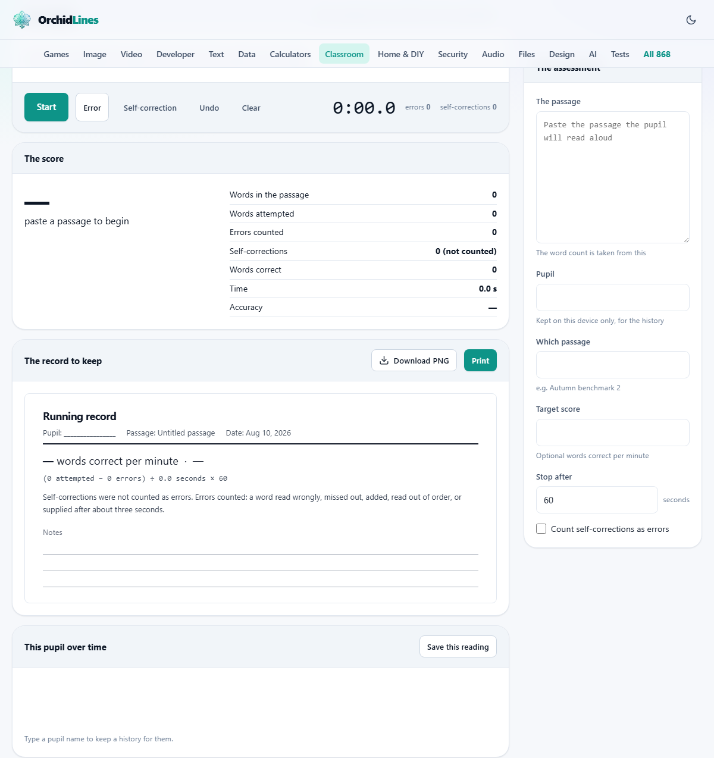Enable Count self-corrections as errors checkbox
Image resolution: width=714 pixels, height=758 pixels.
541,529
